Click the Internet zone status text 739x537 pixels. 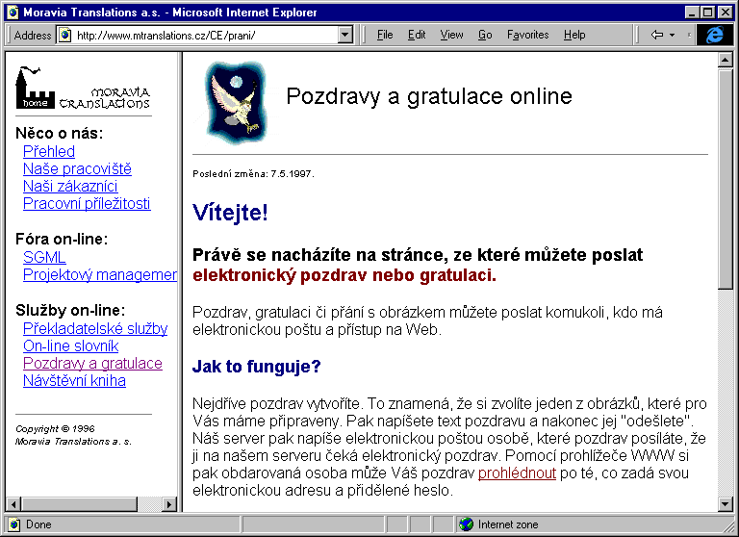click(x=508, y=524)
